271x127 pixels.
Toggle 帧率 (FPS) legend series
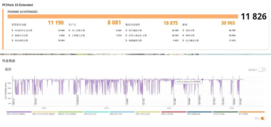click(252, 113)
